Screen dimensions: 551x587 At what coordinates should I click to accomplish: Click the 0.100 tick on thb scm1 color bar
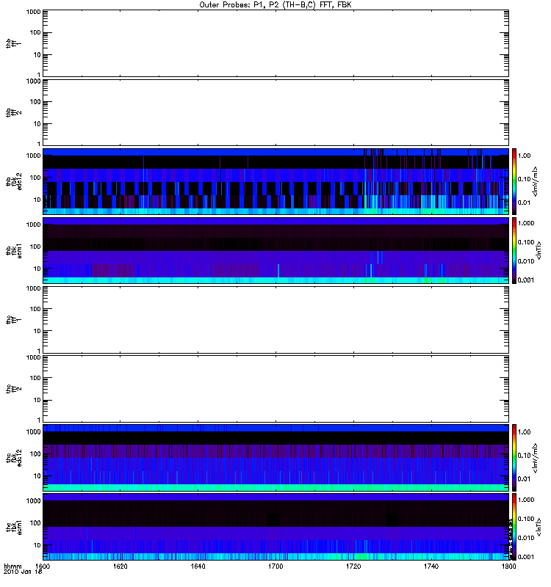[526, 242]
